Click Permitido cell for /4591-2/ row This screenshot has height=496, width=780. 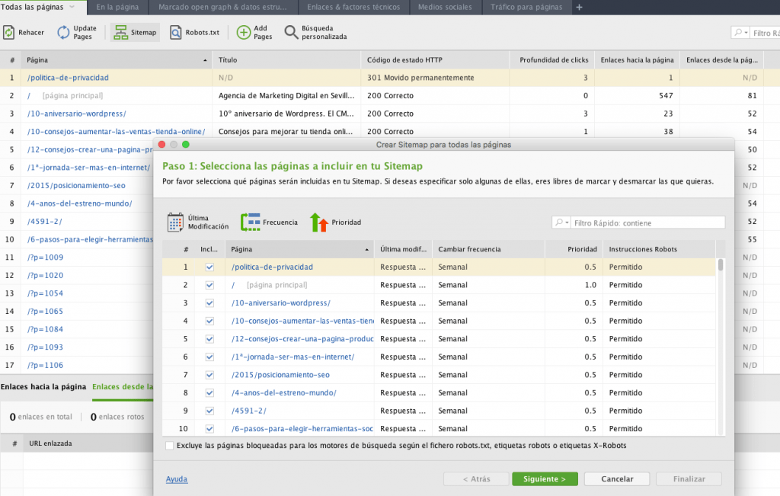click(659, 411)
